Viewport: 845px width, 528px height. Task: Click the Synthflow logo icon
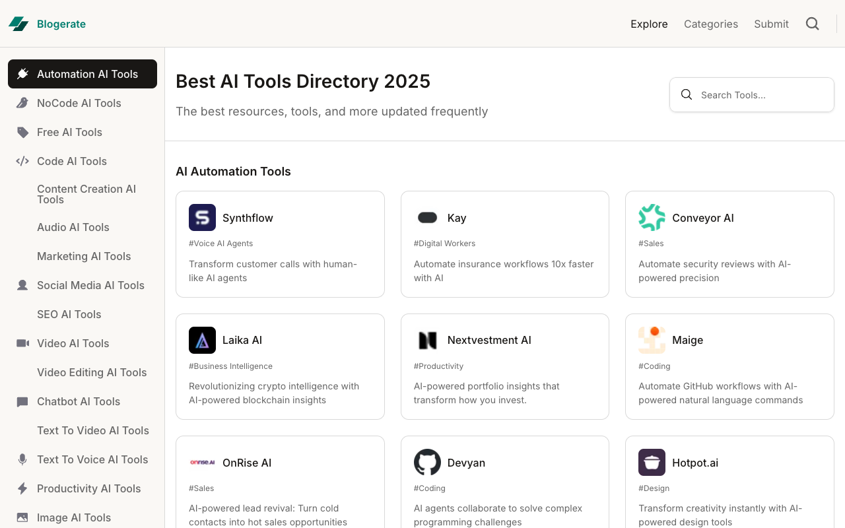pyautogui.click(x=202, y=218)
